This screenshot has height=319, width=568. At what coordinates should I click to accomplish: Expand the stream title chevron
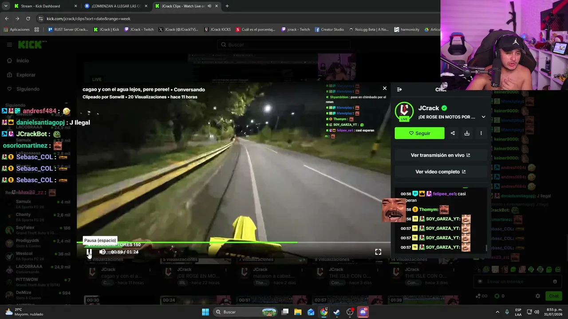click(x=483, y=117)
